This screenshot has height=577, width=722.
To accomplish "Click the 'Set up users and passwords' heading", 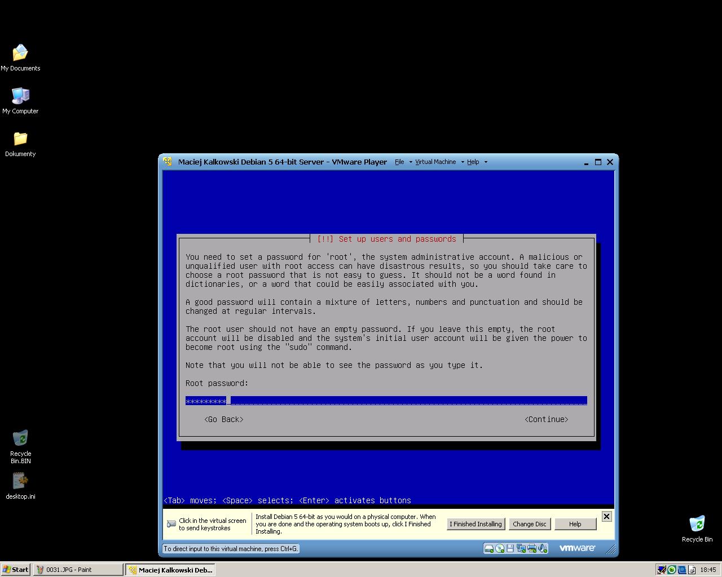I will (x=386, y=239).
